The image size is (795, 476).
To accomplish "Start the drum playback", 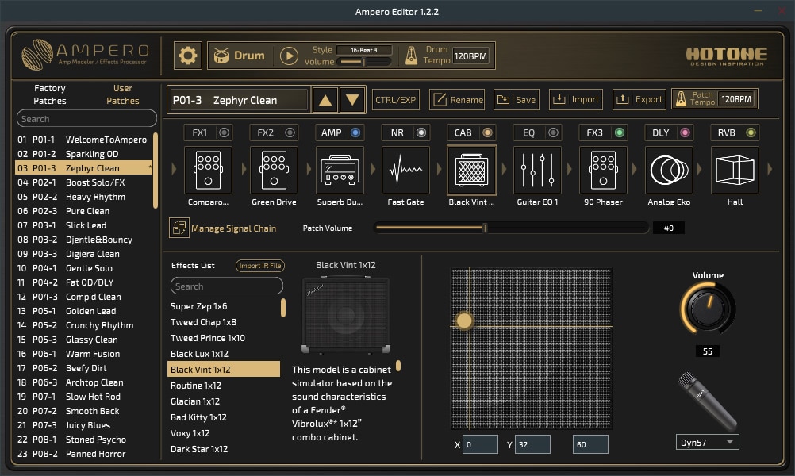I will click(289, 56).
